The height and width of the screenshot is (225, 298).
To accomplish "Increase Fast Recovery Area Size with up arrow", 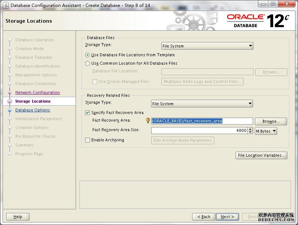I will 250,129.
